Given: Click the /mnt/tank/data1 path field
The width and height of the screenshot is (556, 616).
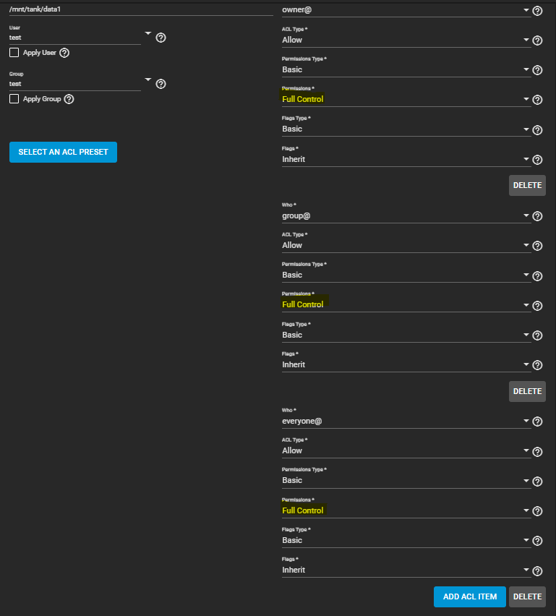Looking at the screenshot, I should click(137, 9).
